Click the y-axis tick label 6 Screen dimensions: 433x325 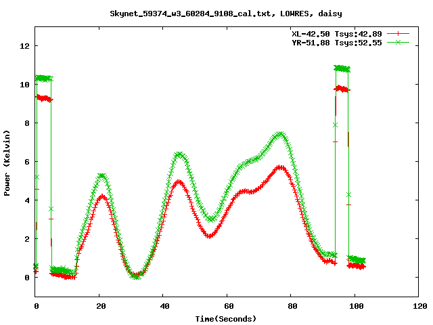tap(27, 162)
